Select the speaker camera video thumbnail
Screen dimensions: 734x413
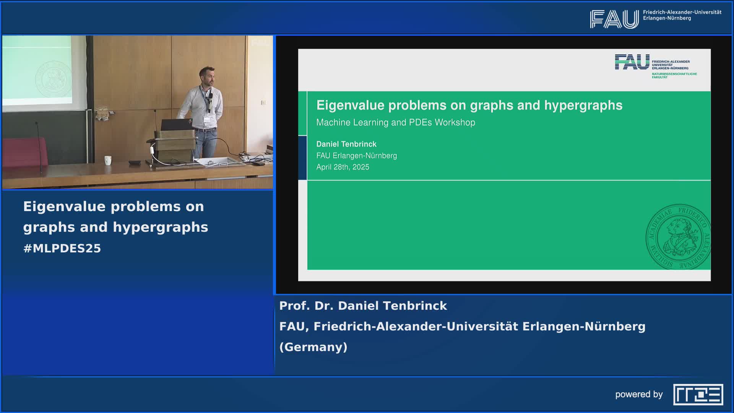click(x=138, y=112)
